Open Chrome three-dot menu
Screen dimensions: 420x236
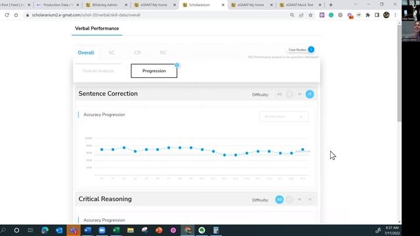pyautogui.click(x=395, y=15)
